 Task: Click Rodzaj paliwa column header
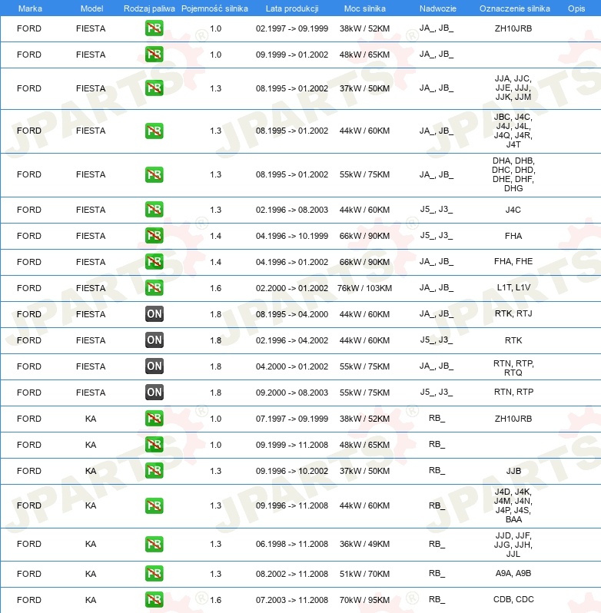point(149,8)
